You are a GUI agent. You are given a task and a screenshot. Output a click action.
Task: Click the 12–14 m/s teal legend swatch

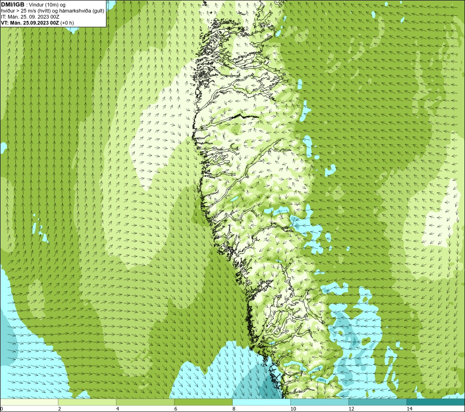[x=378, y=402]
